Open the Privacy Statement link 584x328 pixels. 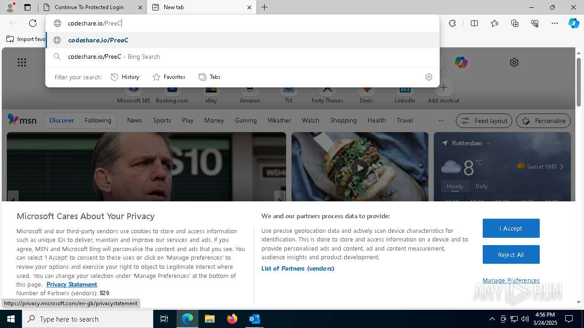tap(72, 284)
